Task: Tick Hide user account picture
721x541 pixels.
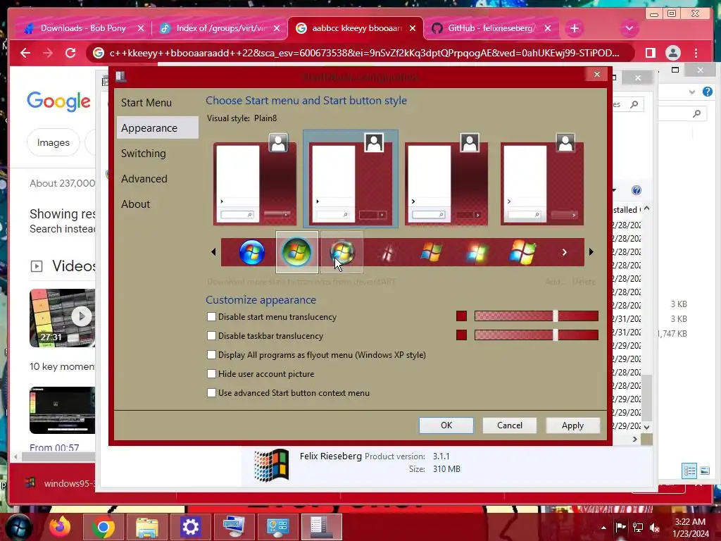Action: coord(211,373)
